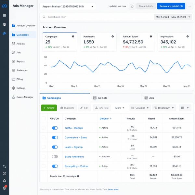Click settings gear with red badge

(x=5, y=188)
